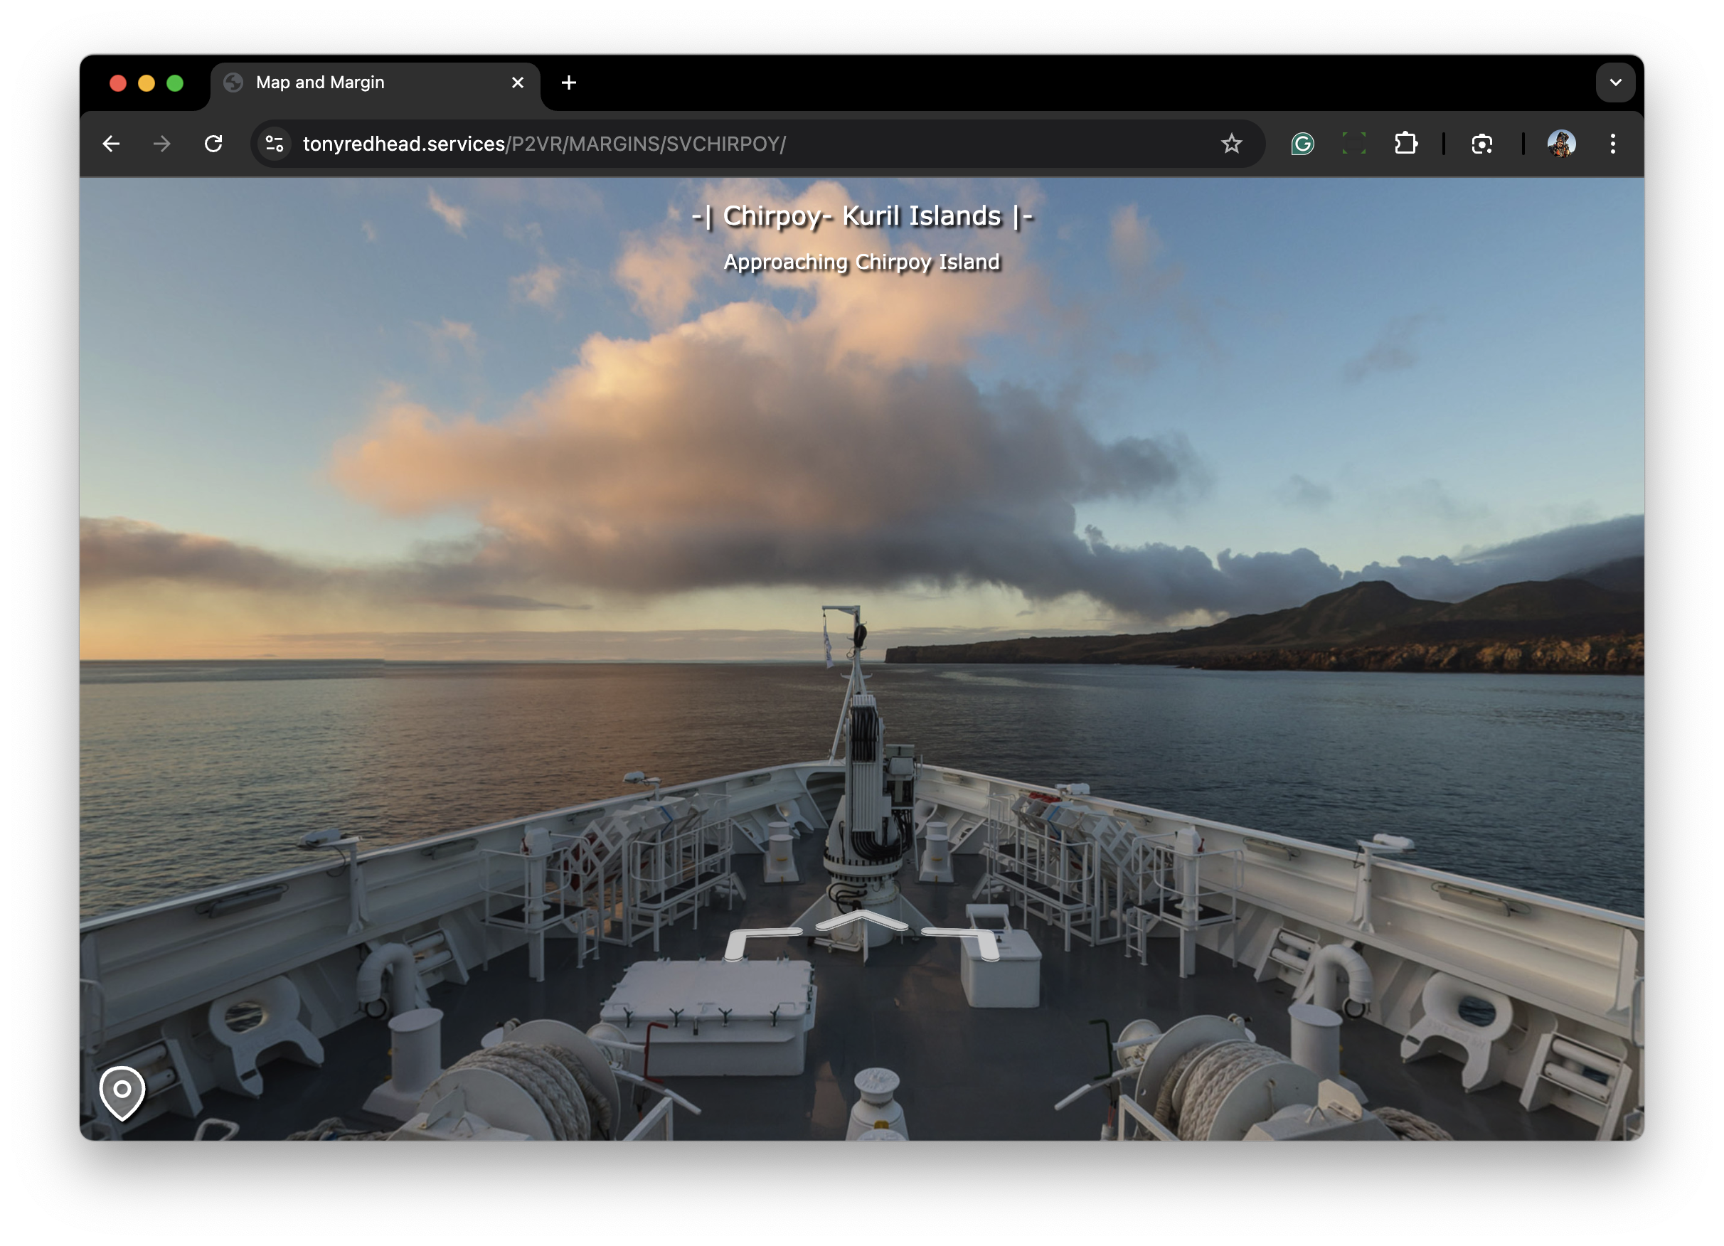Open the map location pin icon

coord(122,1091)
